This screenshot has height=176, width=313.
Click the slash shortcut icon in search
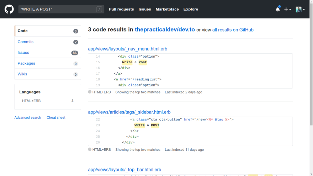coord(99,9)
